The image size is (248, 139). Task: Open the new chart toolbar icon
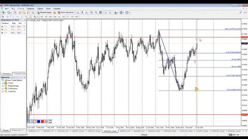3,12
